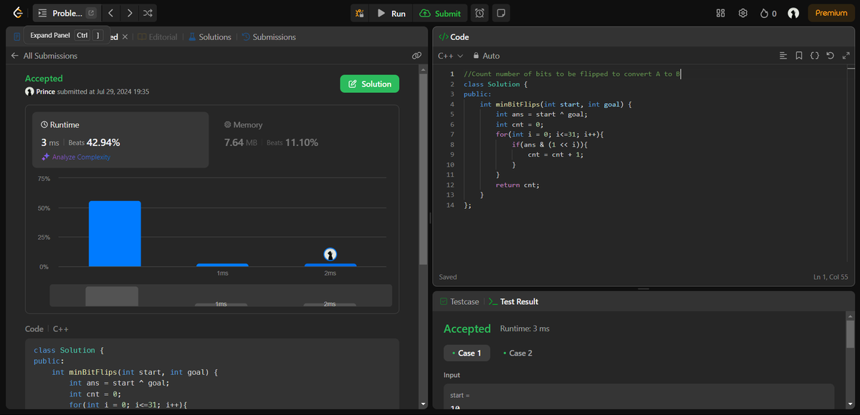Image resolution: width=860 pixels, height=415 pixels.
Task: Click the debugger bug icon beside Run
Action: click(x=360, y=13)
